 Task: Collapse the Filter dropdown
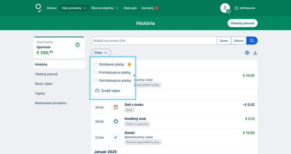coord(101,53)
